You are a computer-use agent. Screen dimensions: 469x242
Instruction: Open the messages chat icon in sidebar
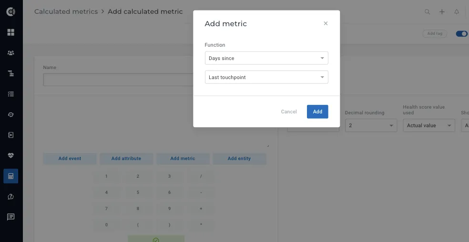[x=11, y=217]
